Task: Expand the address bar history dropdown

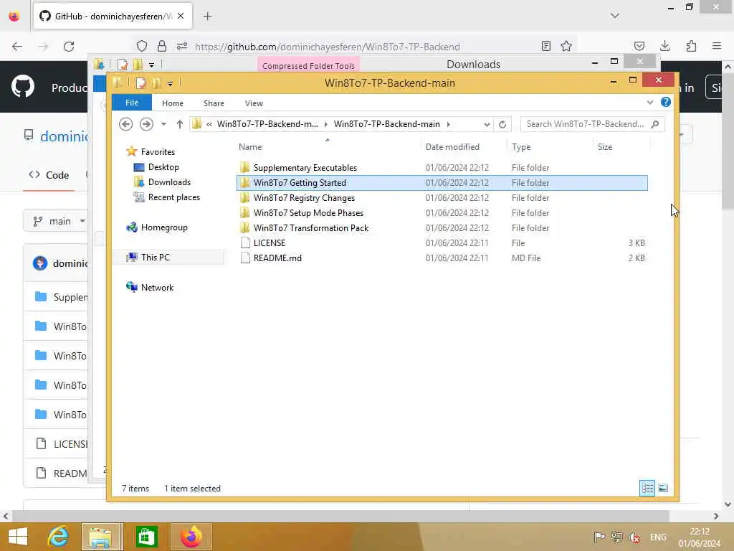Action: coord(487,124)
